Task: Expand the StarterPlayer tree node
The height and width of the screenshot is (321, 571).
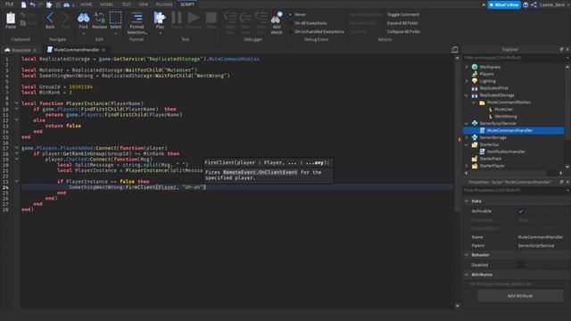Action: click(x=467, y=166)
